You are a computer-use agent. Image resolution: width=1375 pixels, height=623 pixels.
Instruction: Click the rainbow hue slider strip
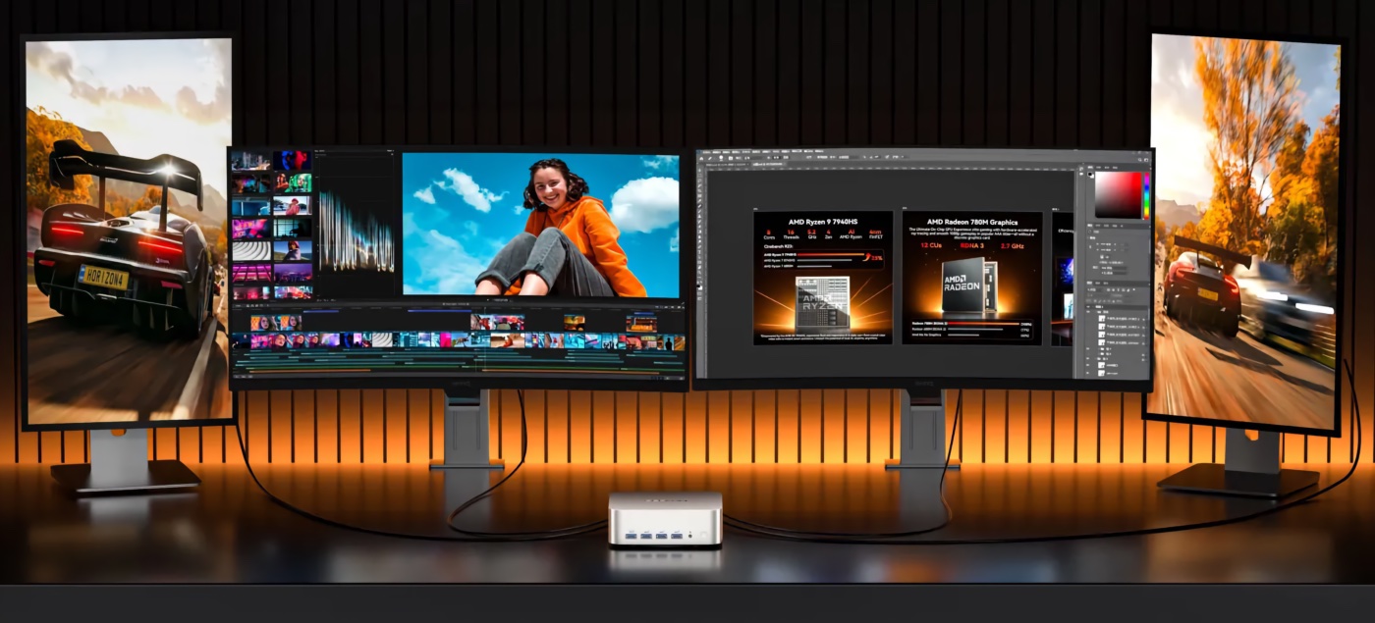1145,194
